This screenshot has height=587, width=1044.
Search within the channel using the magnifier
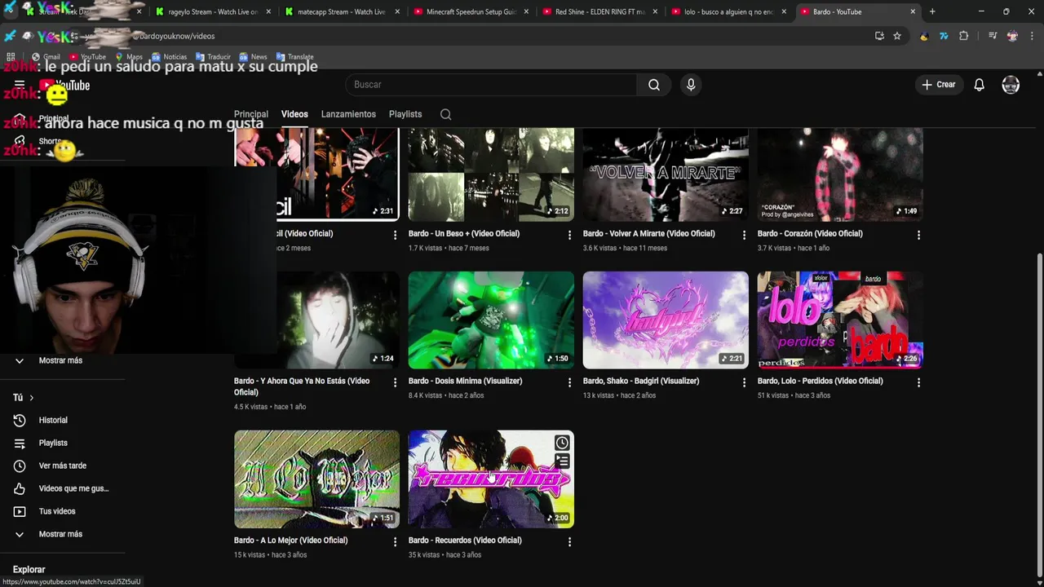(445, 114)
